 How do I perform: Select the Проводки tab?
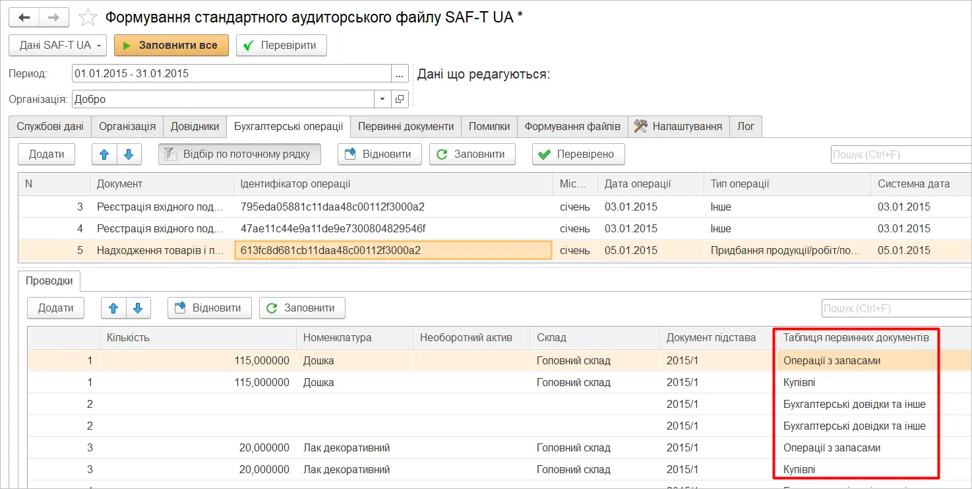(x=49, y=280)
